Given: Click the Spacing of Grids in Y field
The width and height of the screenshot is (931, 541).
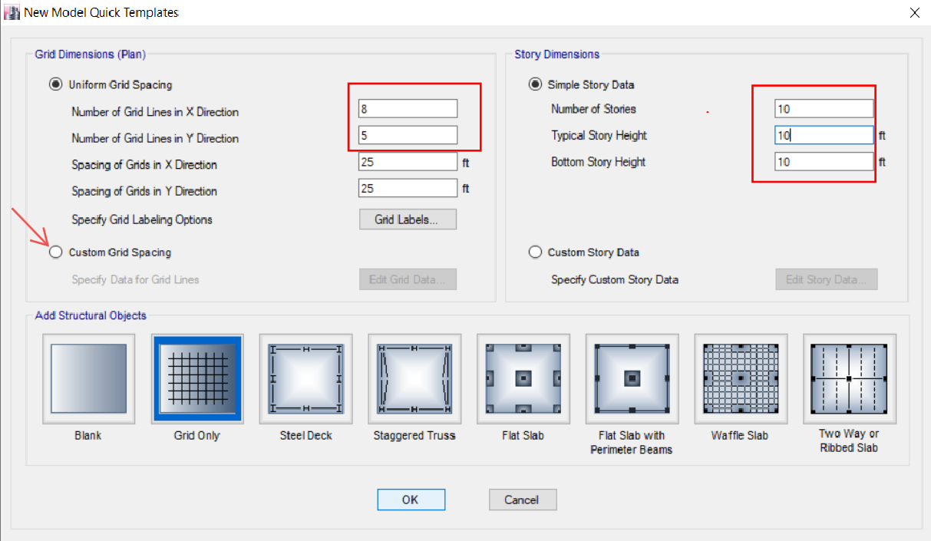Looking at the screenshot, I should point(407,187).
